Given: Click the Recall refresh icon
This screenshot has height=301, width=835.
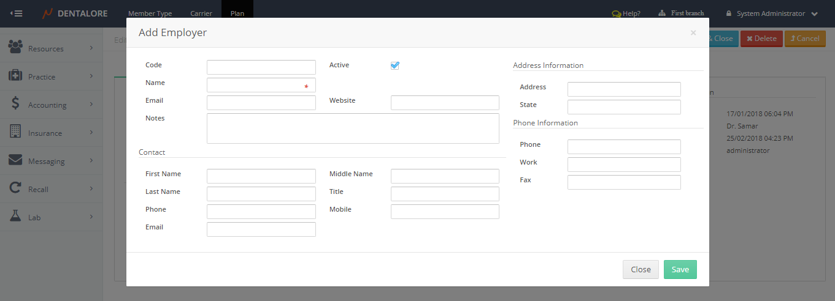Looking at the screenshot, I should point(15,188).
